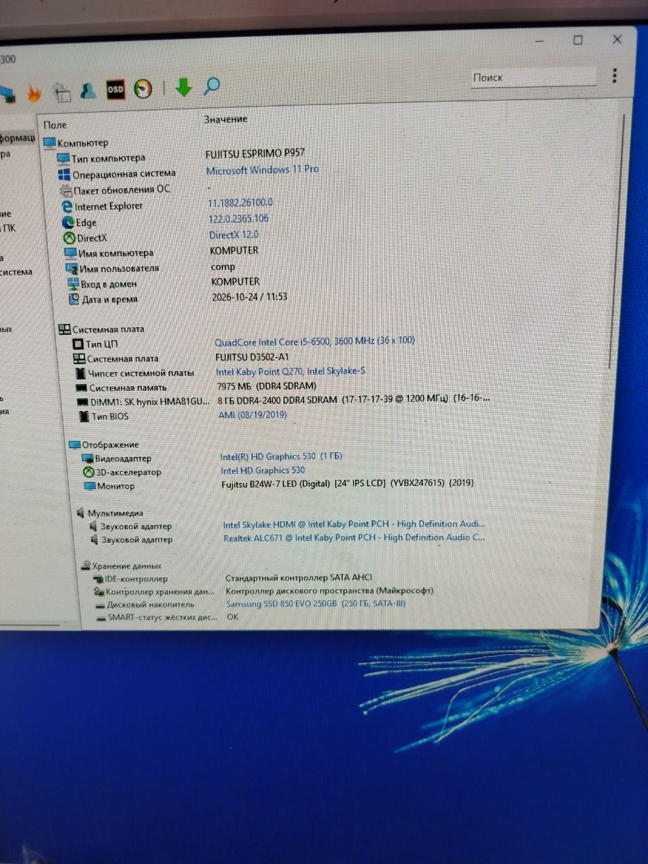The image size is (648, 864).
Task: Open Microsoft Windows 11 Pro link
Action: [x=262, y=170]
